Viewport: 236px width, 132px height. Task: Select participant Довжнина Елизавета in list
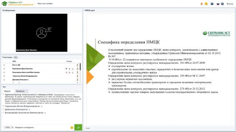pos(20,80)
